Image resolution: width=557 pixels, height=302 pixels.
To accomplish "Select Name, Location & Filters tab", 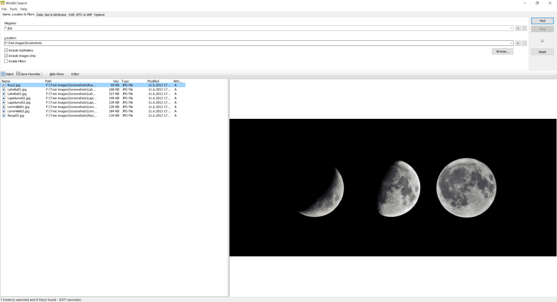I will [18, 15].
